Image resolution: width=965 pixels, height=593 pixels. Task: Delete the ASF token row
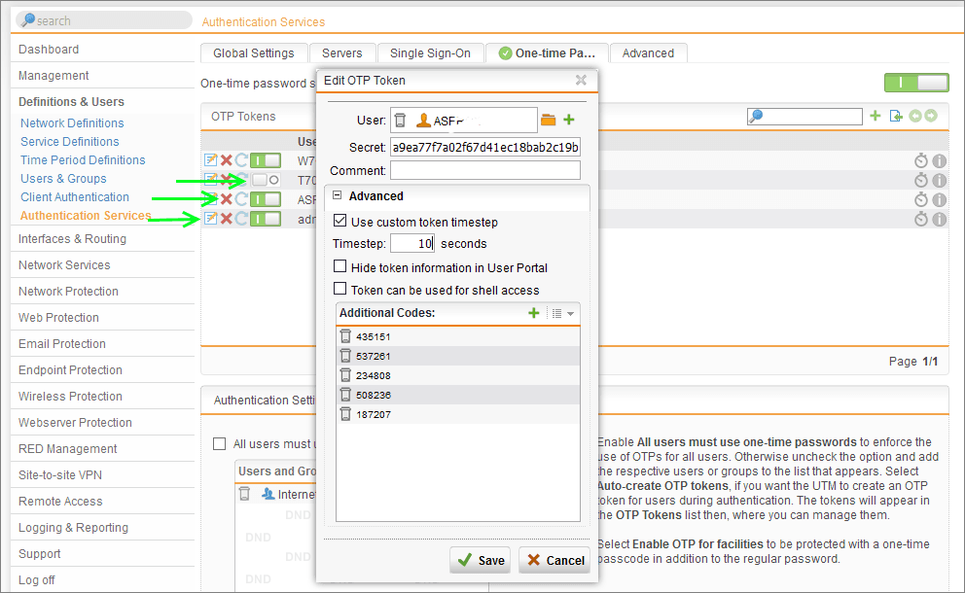(227, 199)
